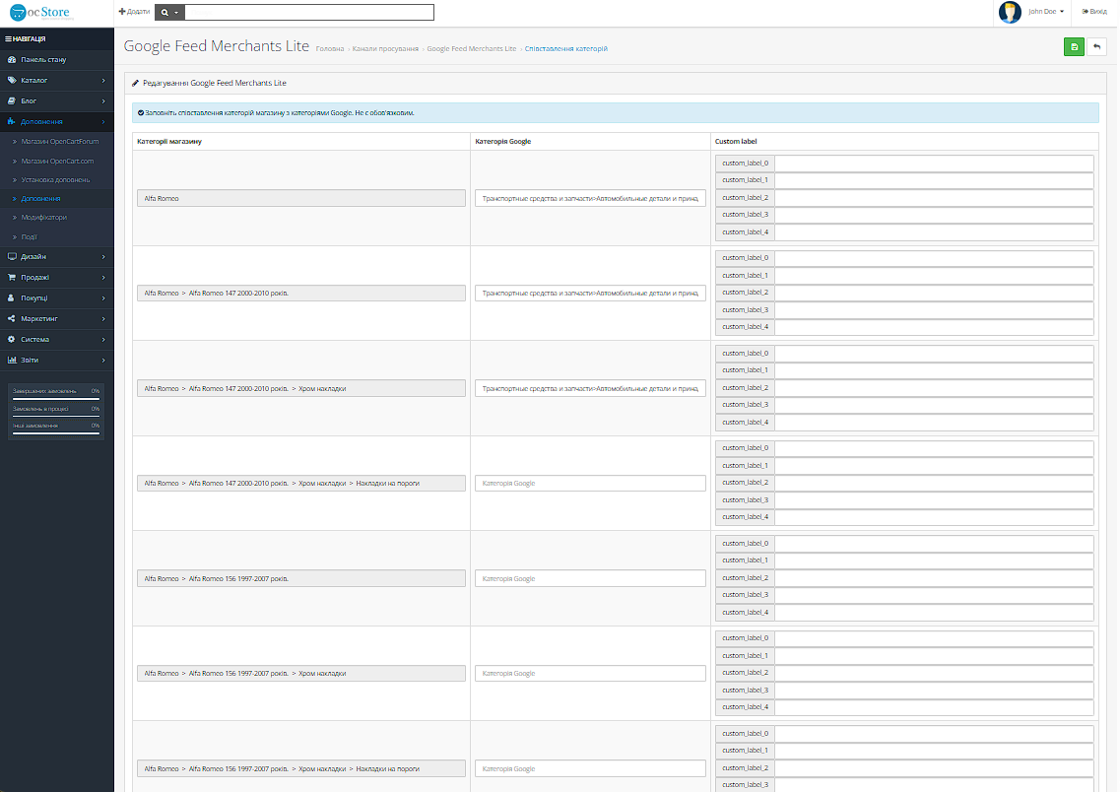This screenshot has width=1120, height=792.
Task: Expand the Продажі menu
Action: point(57,278)
